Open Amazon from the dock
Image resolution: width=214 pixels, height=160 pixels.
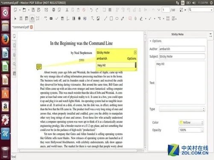[x=5, y=106]
